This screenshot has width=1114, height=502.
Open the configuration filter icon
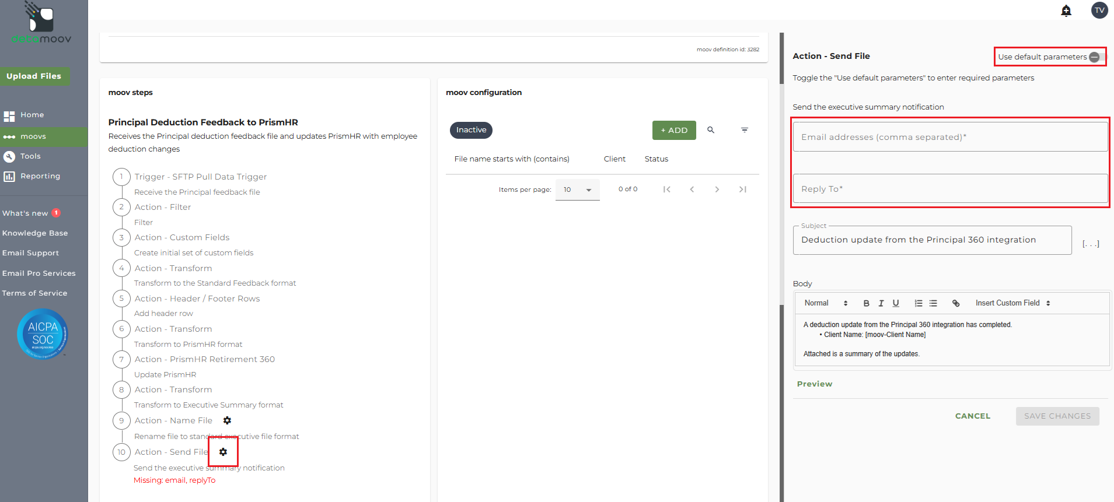[745, 130]
